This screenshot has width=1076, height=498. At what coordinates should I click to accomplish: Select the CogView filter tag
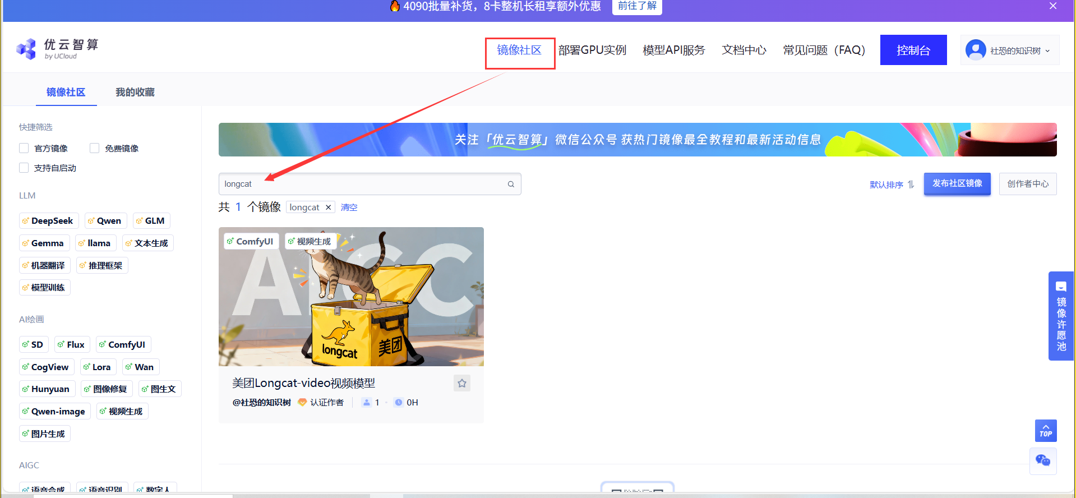coord(47,367)
